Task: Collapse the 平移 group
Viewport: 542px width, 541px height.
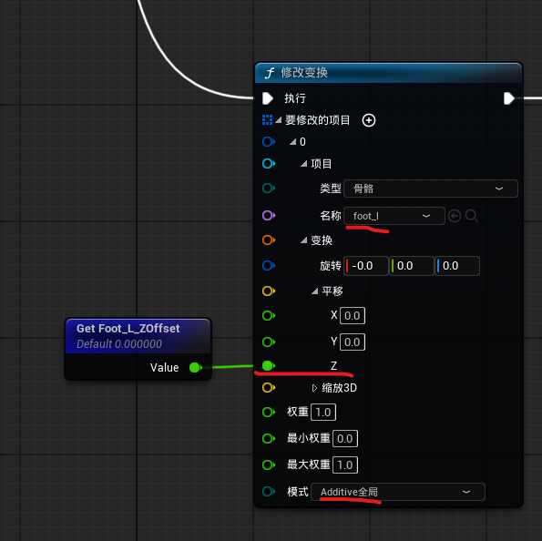Action: pos(314,291)
